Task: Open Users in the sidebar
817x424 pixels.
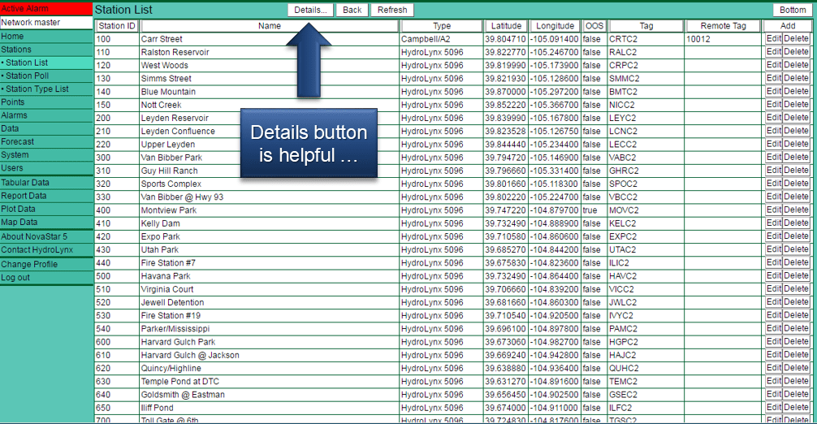Action: (x=46, y=168)
